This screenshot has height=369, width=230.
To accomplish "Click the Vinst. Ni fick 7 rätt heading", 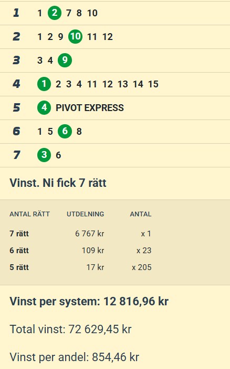I will [x=58, y=183].
